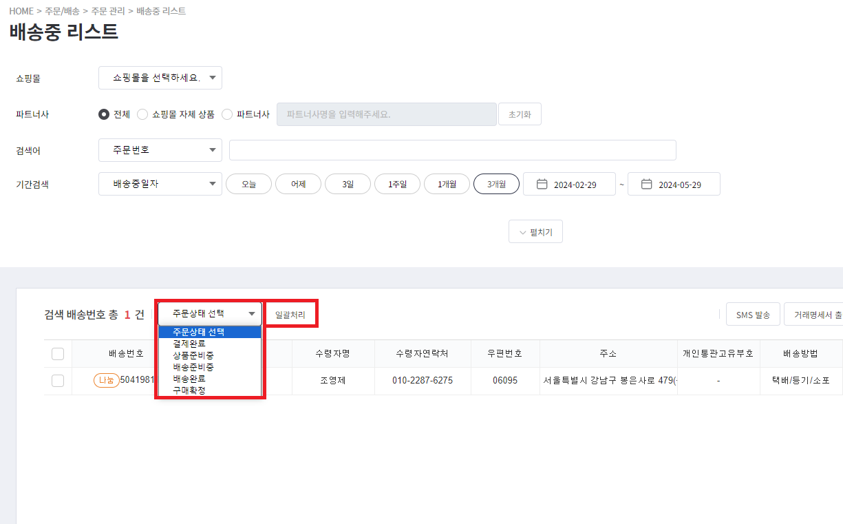Image resolution: width=843 pixels, height=524 pixels.
Task: Click the 주소 column header
Action: [608, 354]
